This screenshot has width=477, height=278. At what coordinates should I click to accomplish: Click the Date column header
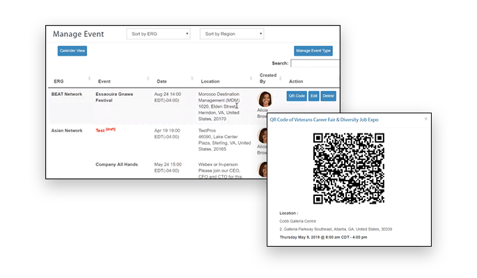click(162, 81)
